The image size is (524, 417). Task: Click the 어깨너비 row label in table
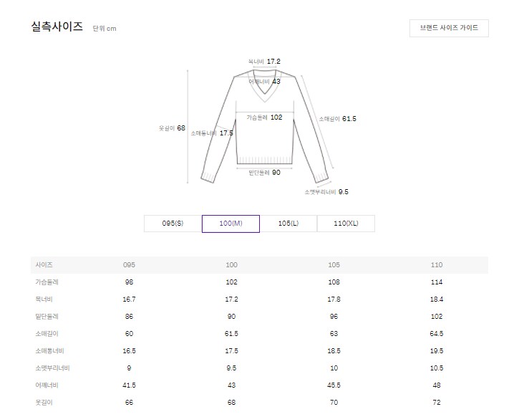[47, 385]
